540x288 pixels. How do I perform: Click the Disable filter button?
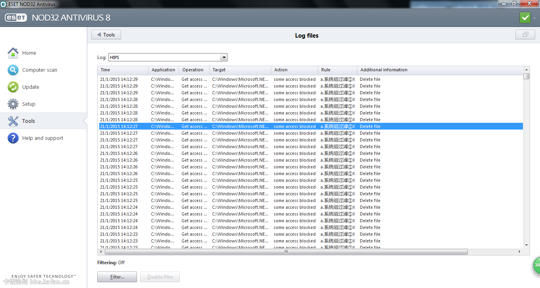(x=160, y=277)
